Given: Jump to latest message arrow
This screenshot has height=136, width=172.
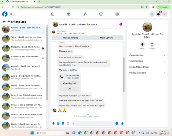Looking at the screenshot, I should (x=88, y=114).
